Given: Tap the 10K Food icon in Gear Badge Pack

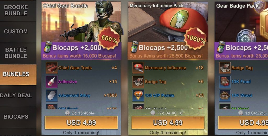Looking at the screenshot, I should [225, 82].
